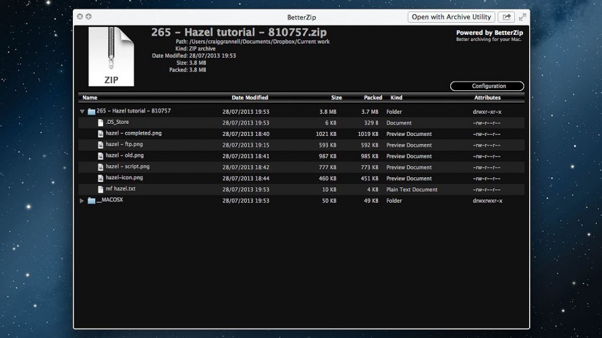Click the hazel - completed.png file icon

(x=100, y=134)
